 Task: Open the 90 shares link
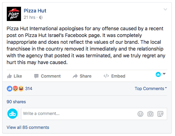pyautogui.click(x=16, y=102)
